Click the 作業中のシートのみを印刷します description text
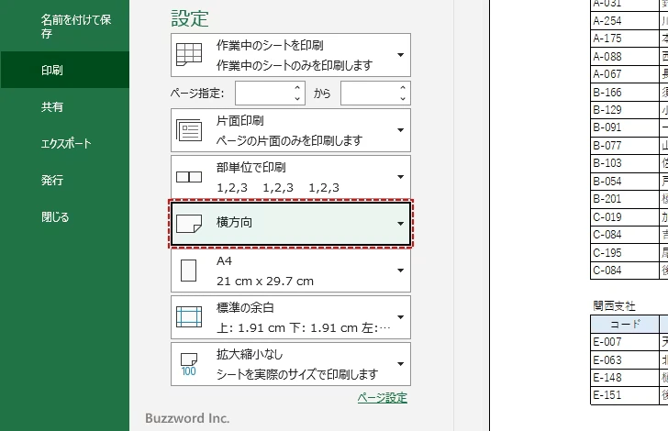 coord(295,65)
